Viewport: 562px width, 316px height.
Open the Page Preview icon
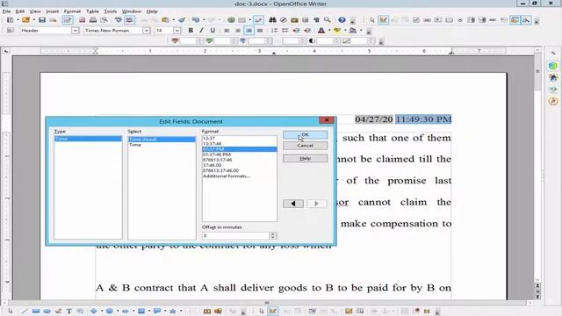coord(104,20)
